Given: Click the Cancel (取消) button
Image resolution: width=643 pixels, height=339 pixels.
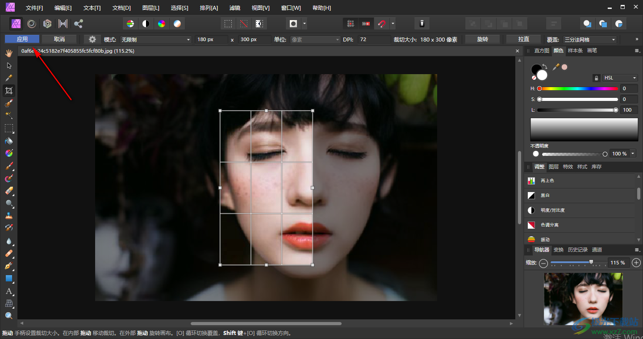Looking at the screenshot, I should [59, 39].
